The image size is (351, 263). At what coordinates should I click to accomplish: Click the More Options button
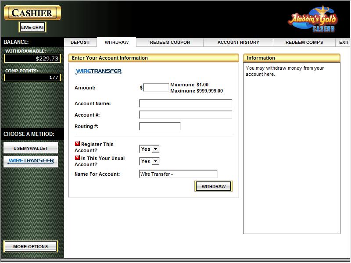pyautogui.click(x=31, y=246)
